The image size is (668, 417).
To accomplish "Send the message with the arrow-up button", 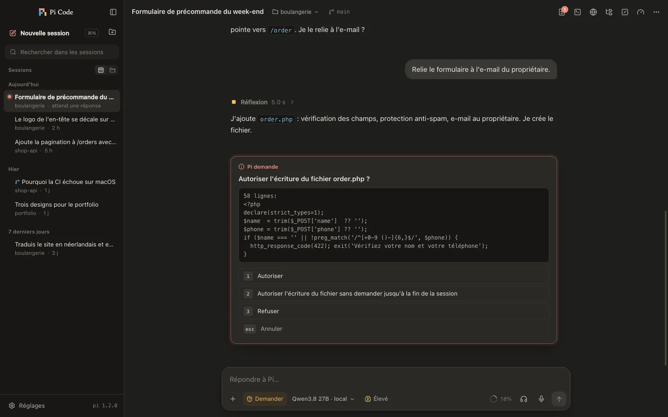I will coord(559,399).
